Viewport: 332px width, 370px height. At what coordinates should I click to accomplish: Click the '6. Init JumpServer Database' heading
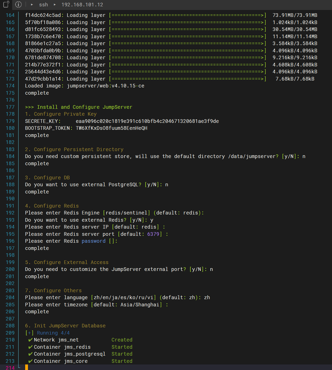pyautogui.click(x=65, y=326)
